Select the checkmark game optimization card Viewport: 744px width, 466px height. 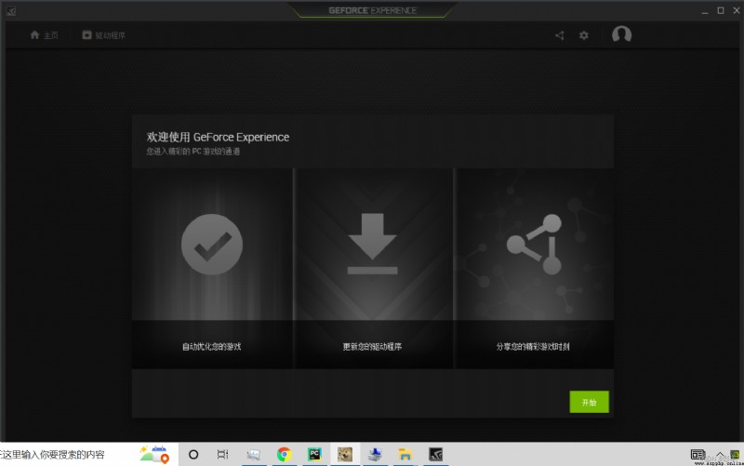[x=212, y=268]
